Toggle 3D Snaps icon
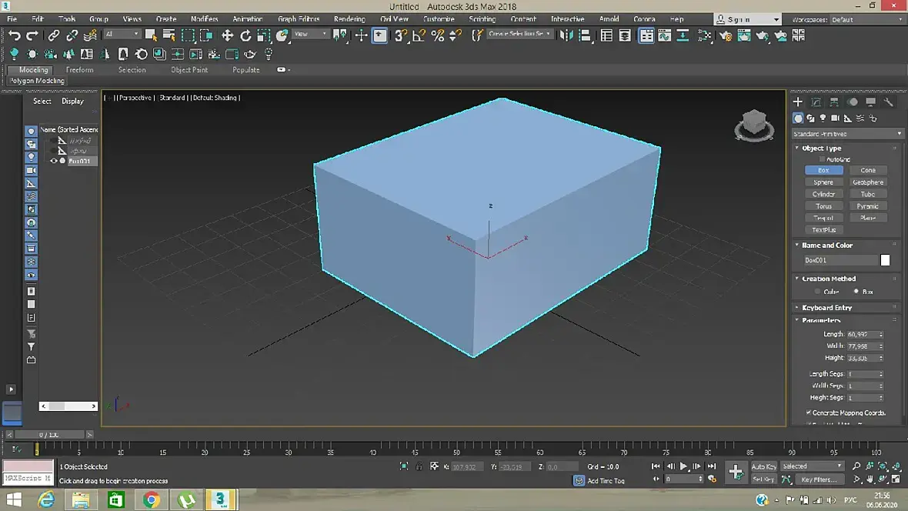Viewport: 908px width, 511px height. (400, 36)
